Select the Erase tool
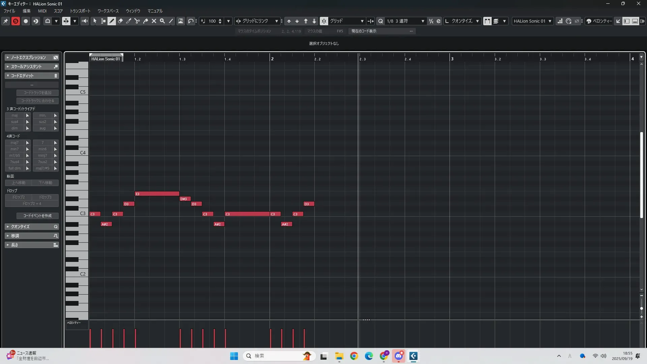Screen dimensions: 647x364 120,21
